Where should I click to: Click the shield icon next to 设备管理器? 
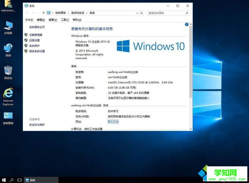(x=26, y=35)
